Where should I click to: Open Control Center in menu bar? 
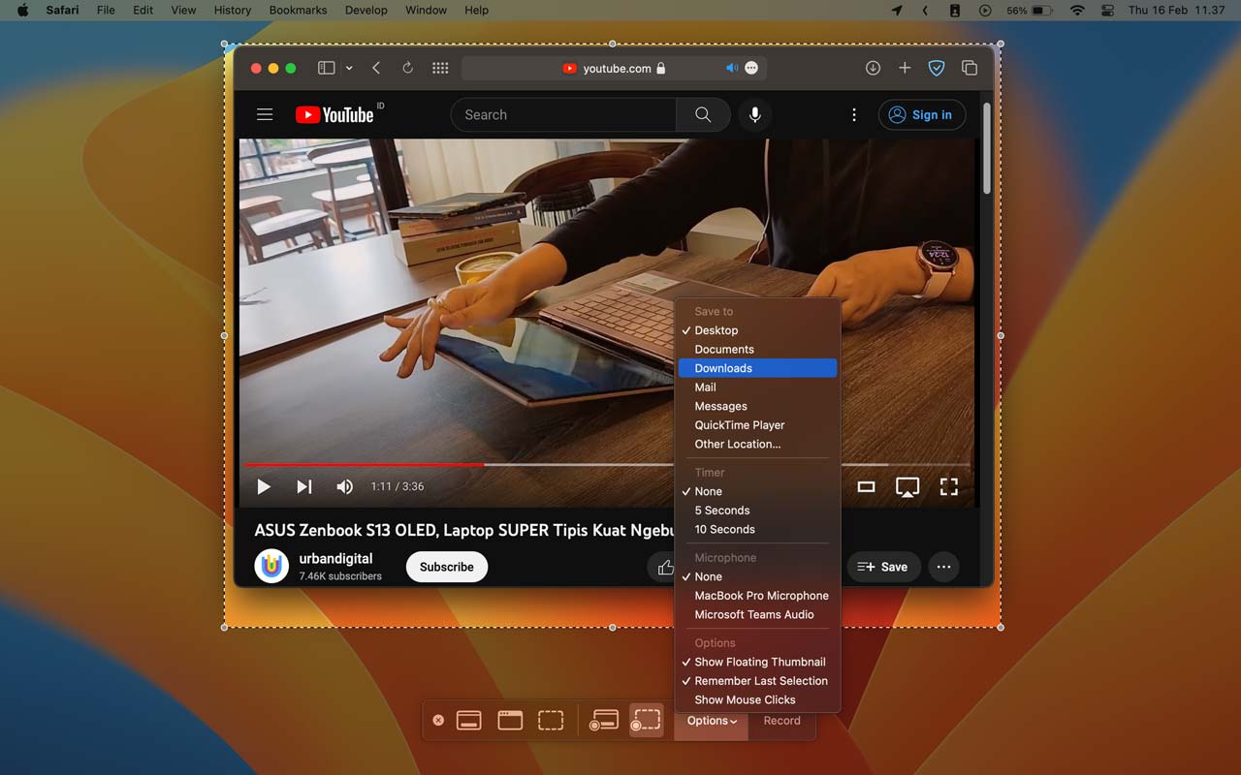[x=1107, y=10]
